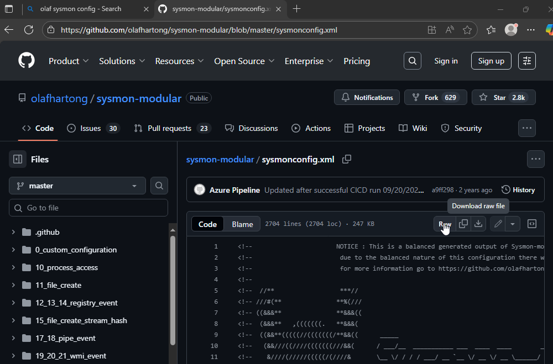
Task: Reload the page with the Refresh icon
Action: click(29, 30)
